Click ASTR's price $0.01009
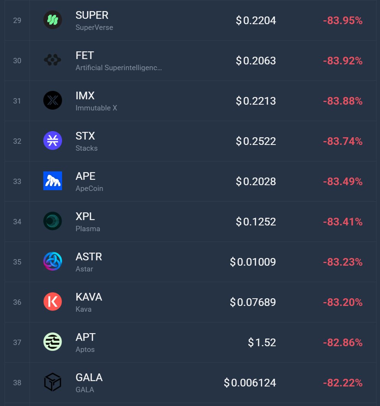The width and height of the screenshot is (380, 406). click(x=253, y=262)
